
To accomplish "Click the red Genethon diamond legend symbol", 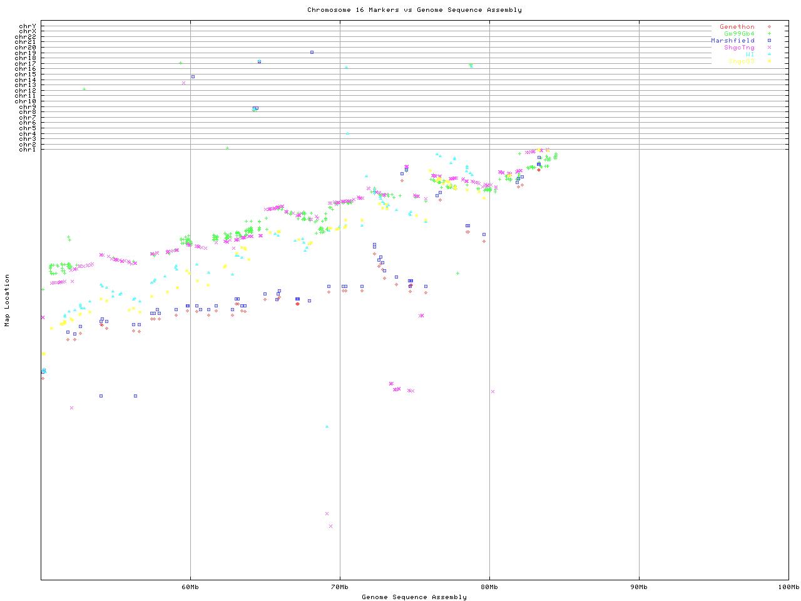I will click(x=768, y=27).
